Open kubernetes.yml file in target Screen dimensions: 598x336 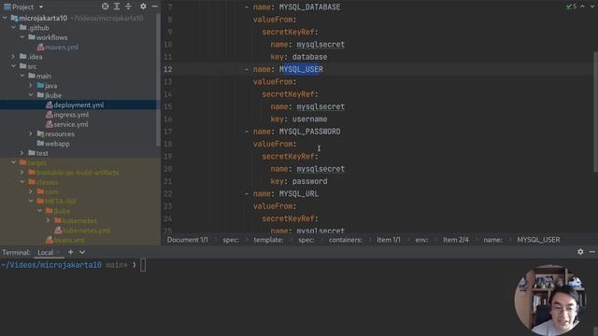click(86, 231)
